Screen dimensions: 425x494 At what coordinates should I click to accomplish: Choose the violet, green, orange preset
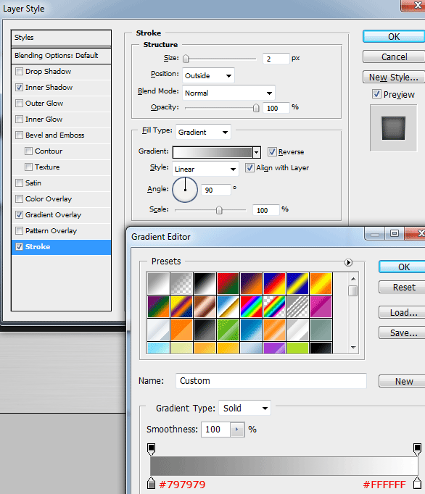(x=158, y=306)
